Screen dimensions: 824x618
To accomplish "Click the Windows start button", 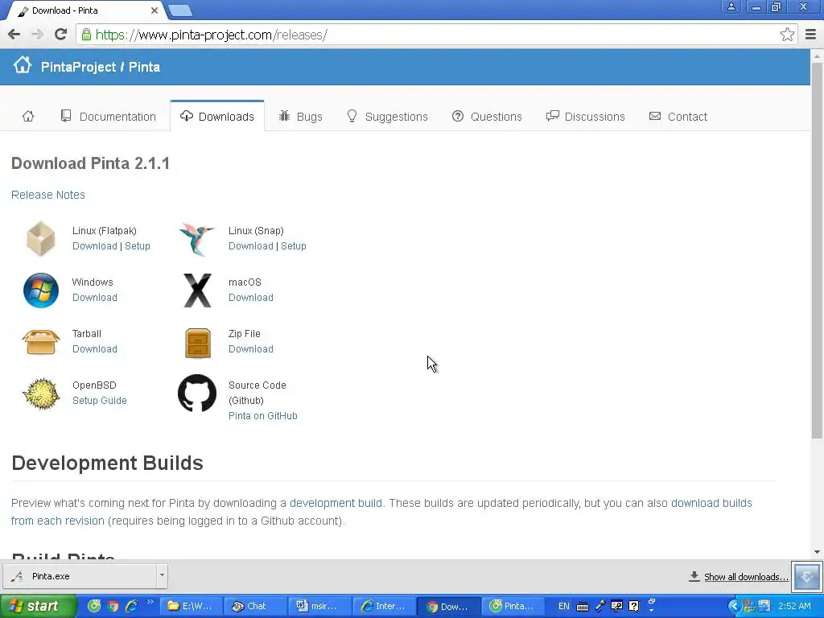I will point(37,607).
